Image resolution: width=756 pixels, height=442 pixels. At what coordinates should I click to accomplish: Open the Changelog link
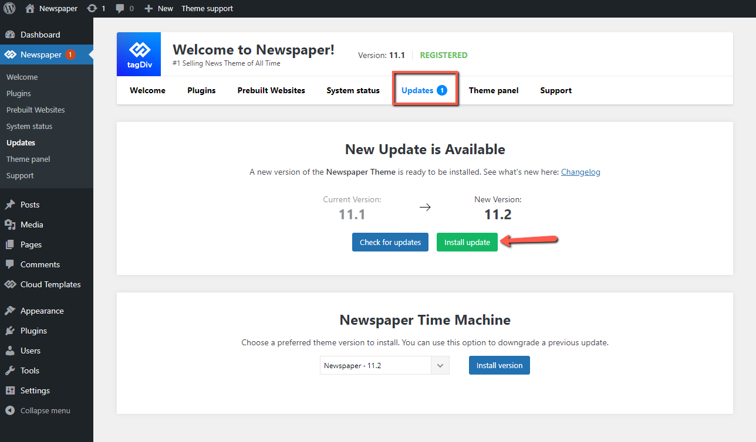(x=580, y=172)
